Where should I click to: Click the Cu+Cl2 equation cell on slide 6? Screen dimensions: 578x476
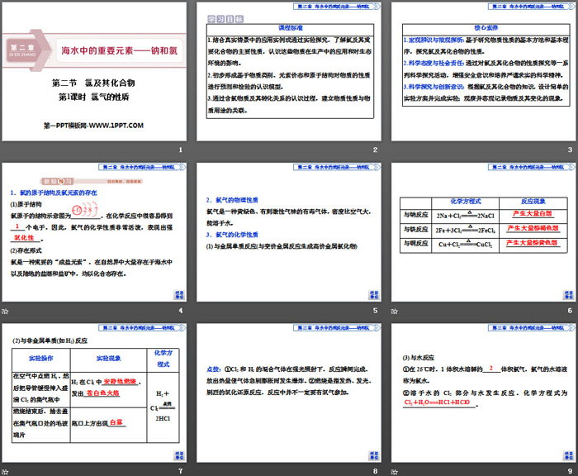(465, 245)
